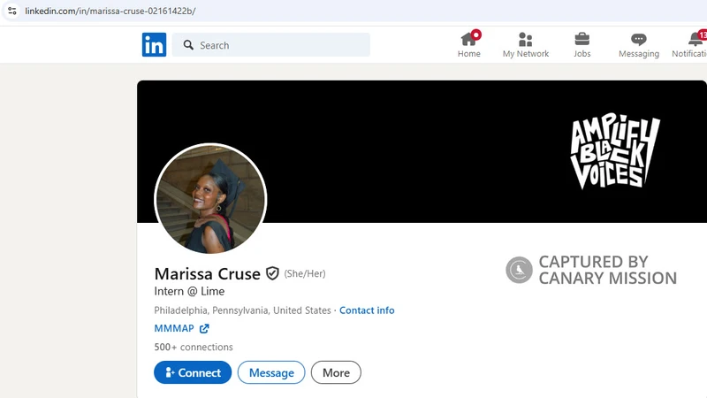Click the Message button

click(271, 372)
